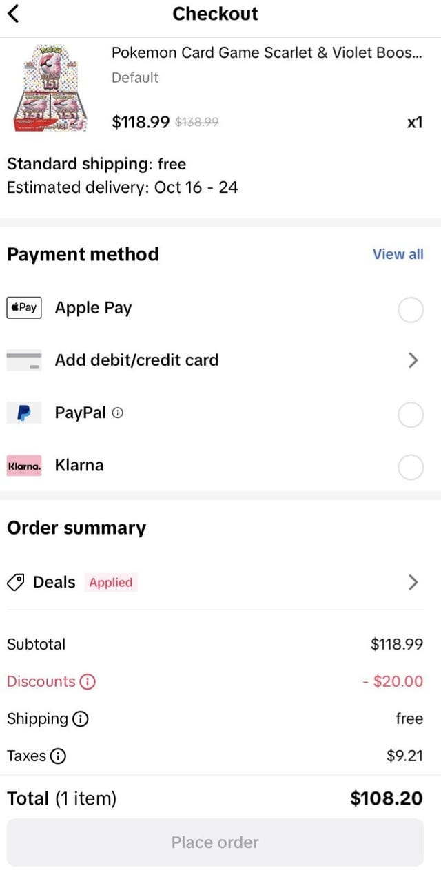The width and height of the screenshot is (441, 870).
Task: Select Apple Pay as payment method
Action: [411, 310]
